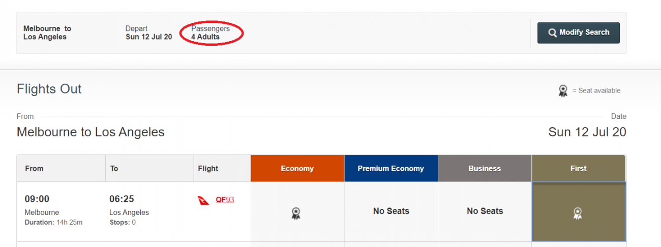Select the First class reward seat icon

click(x=578, y=213)
